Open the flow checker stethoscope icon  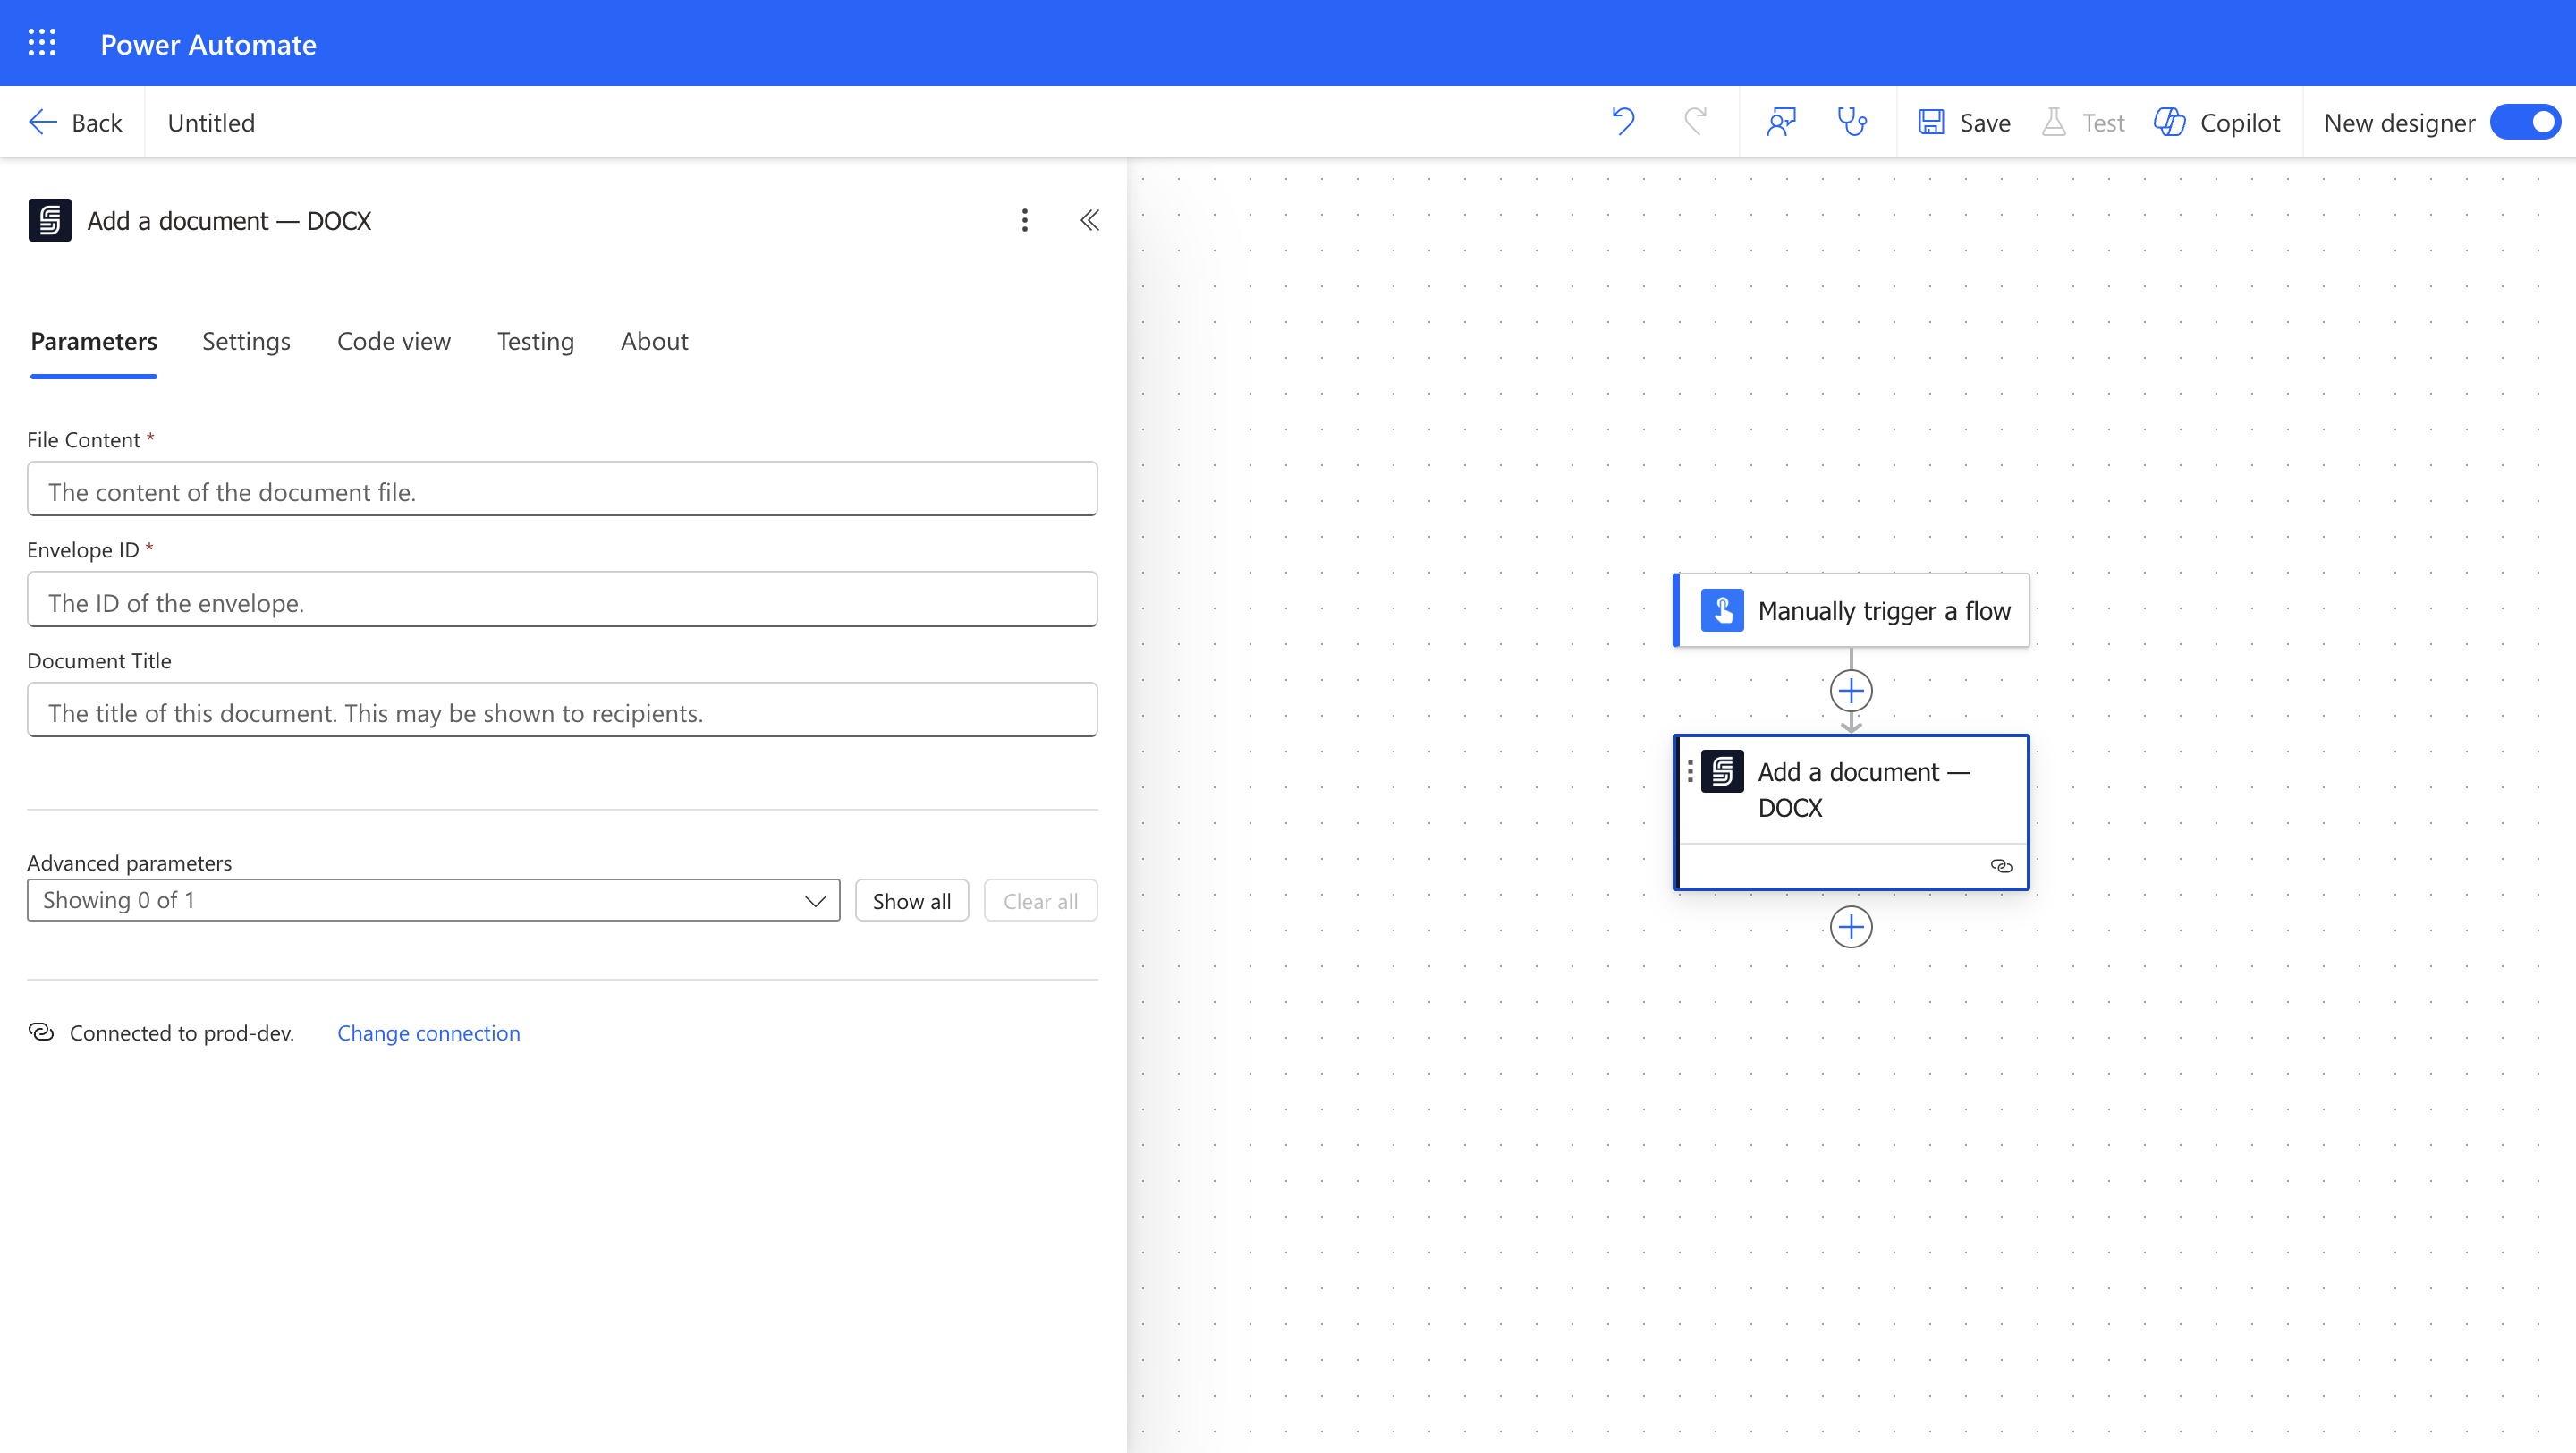click(x=1852, y=122)
